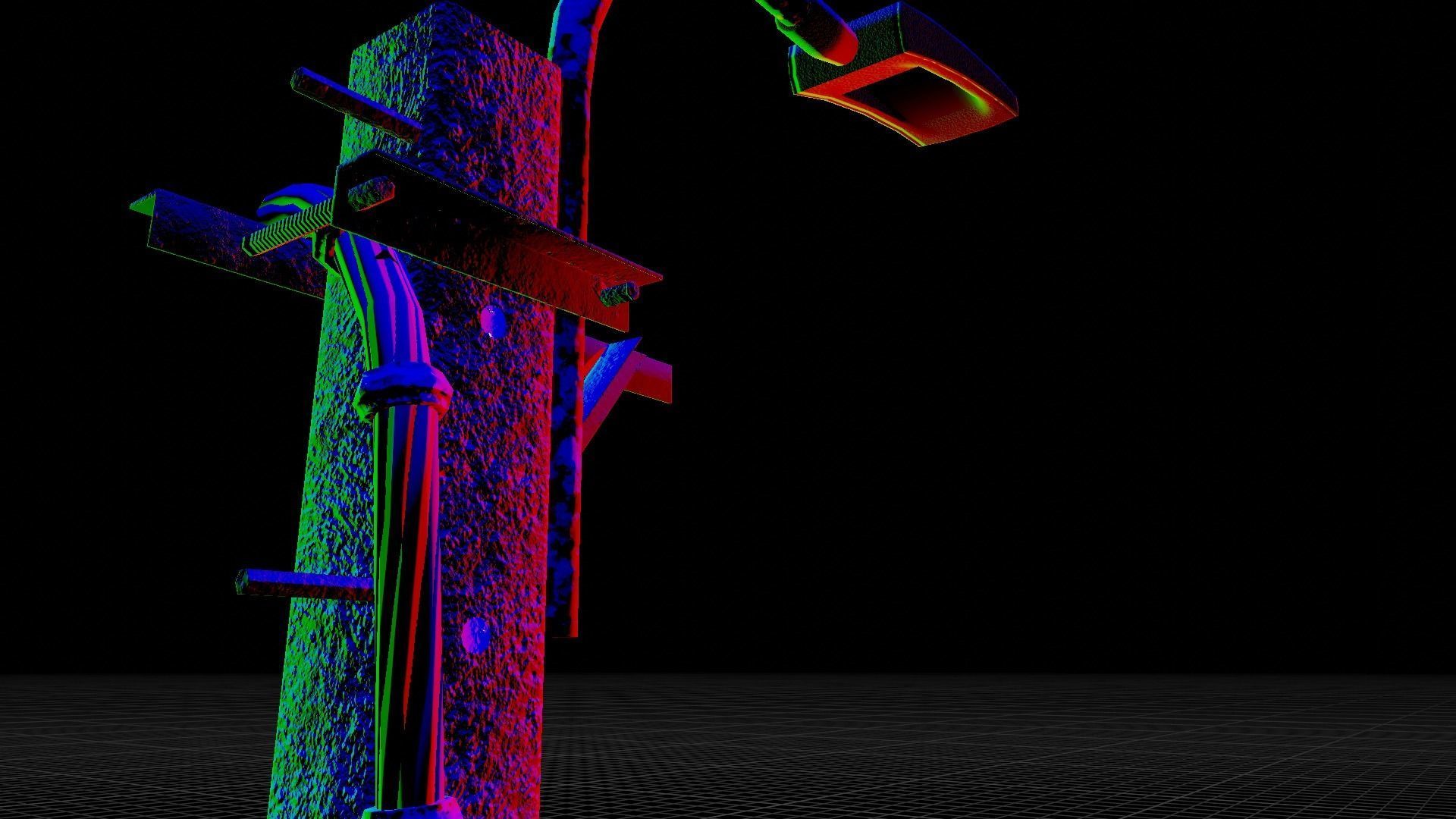This screenshot has width=1456, height=819.
Task: Select the upper round rivet on pole
Action: (492, 321)
